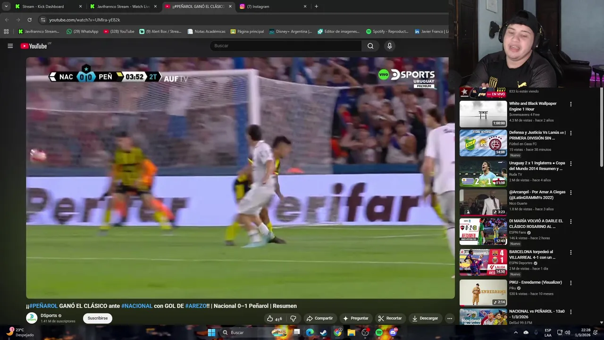Open File Explorer from the taskbar
Image resolution: width=604 pixels, height=340 pixels.
351,332
